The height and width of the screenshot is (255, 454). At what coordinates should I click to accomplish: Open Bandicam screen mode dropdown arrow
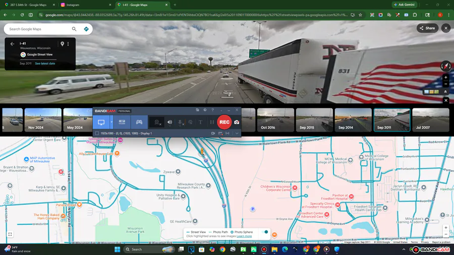coord(111,122)
